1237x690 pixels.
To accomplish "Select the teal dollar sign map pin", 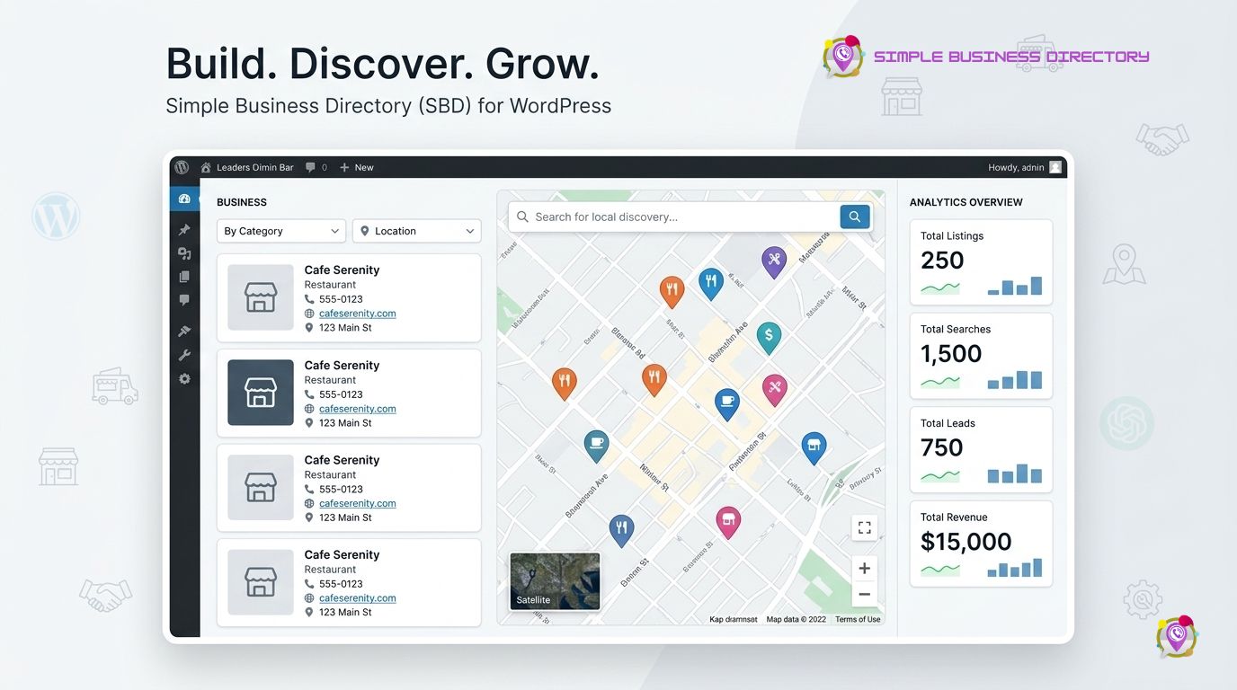I will click(769, 337).
